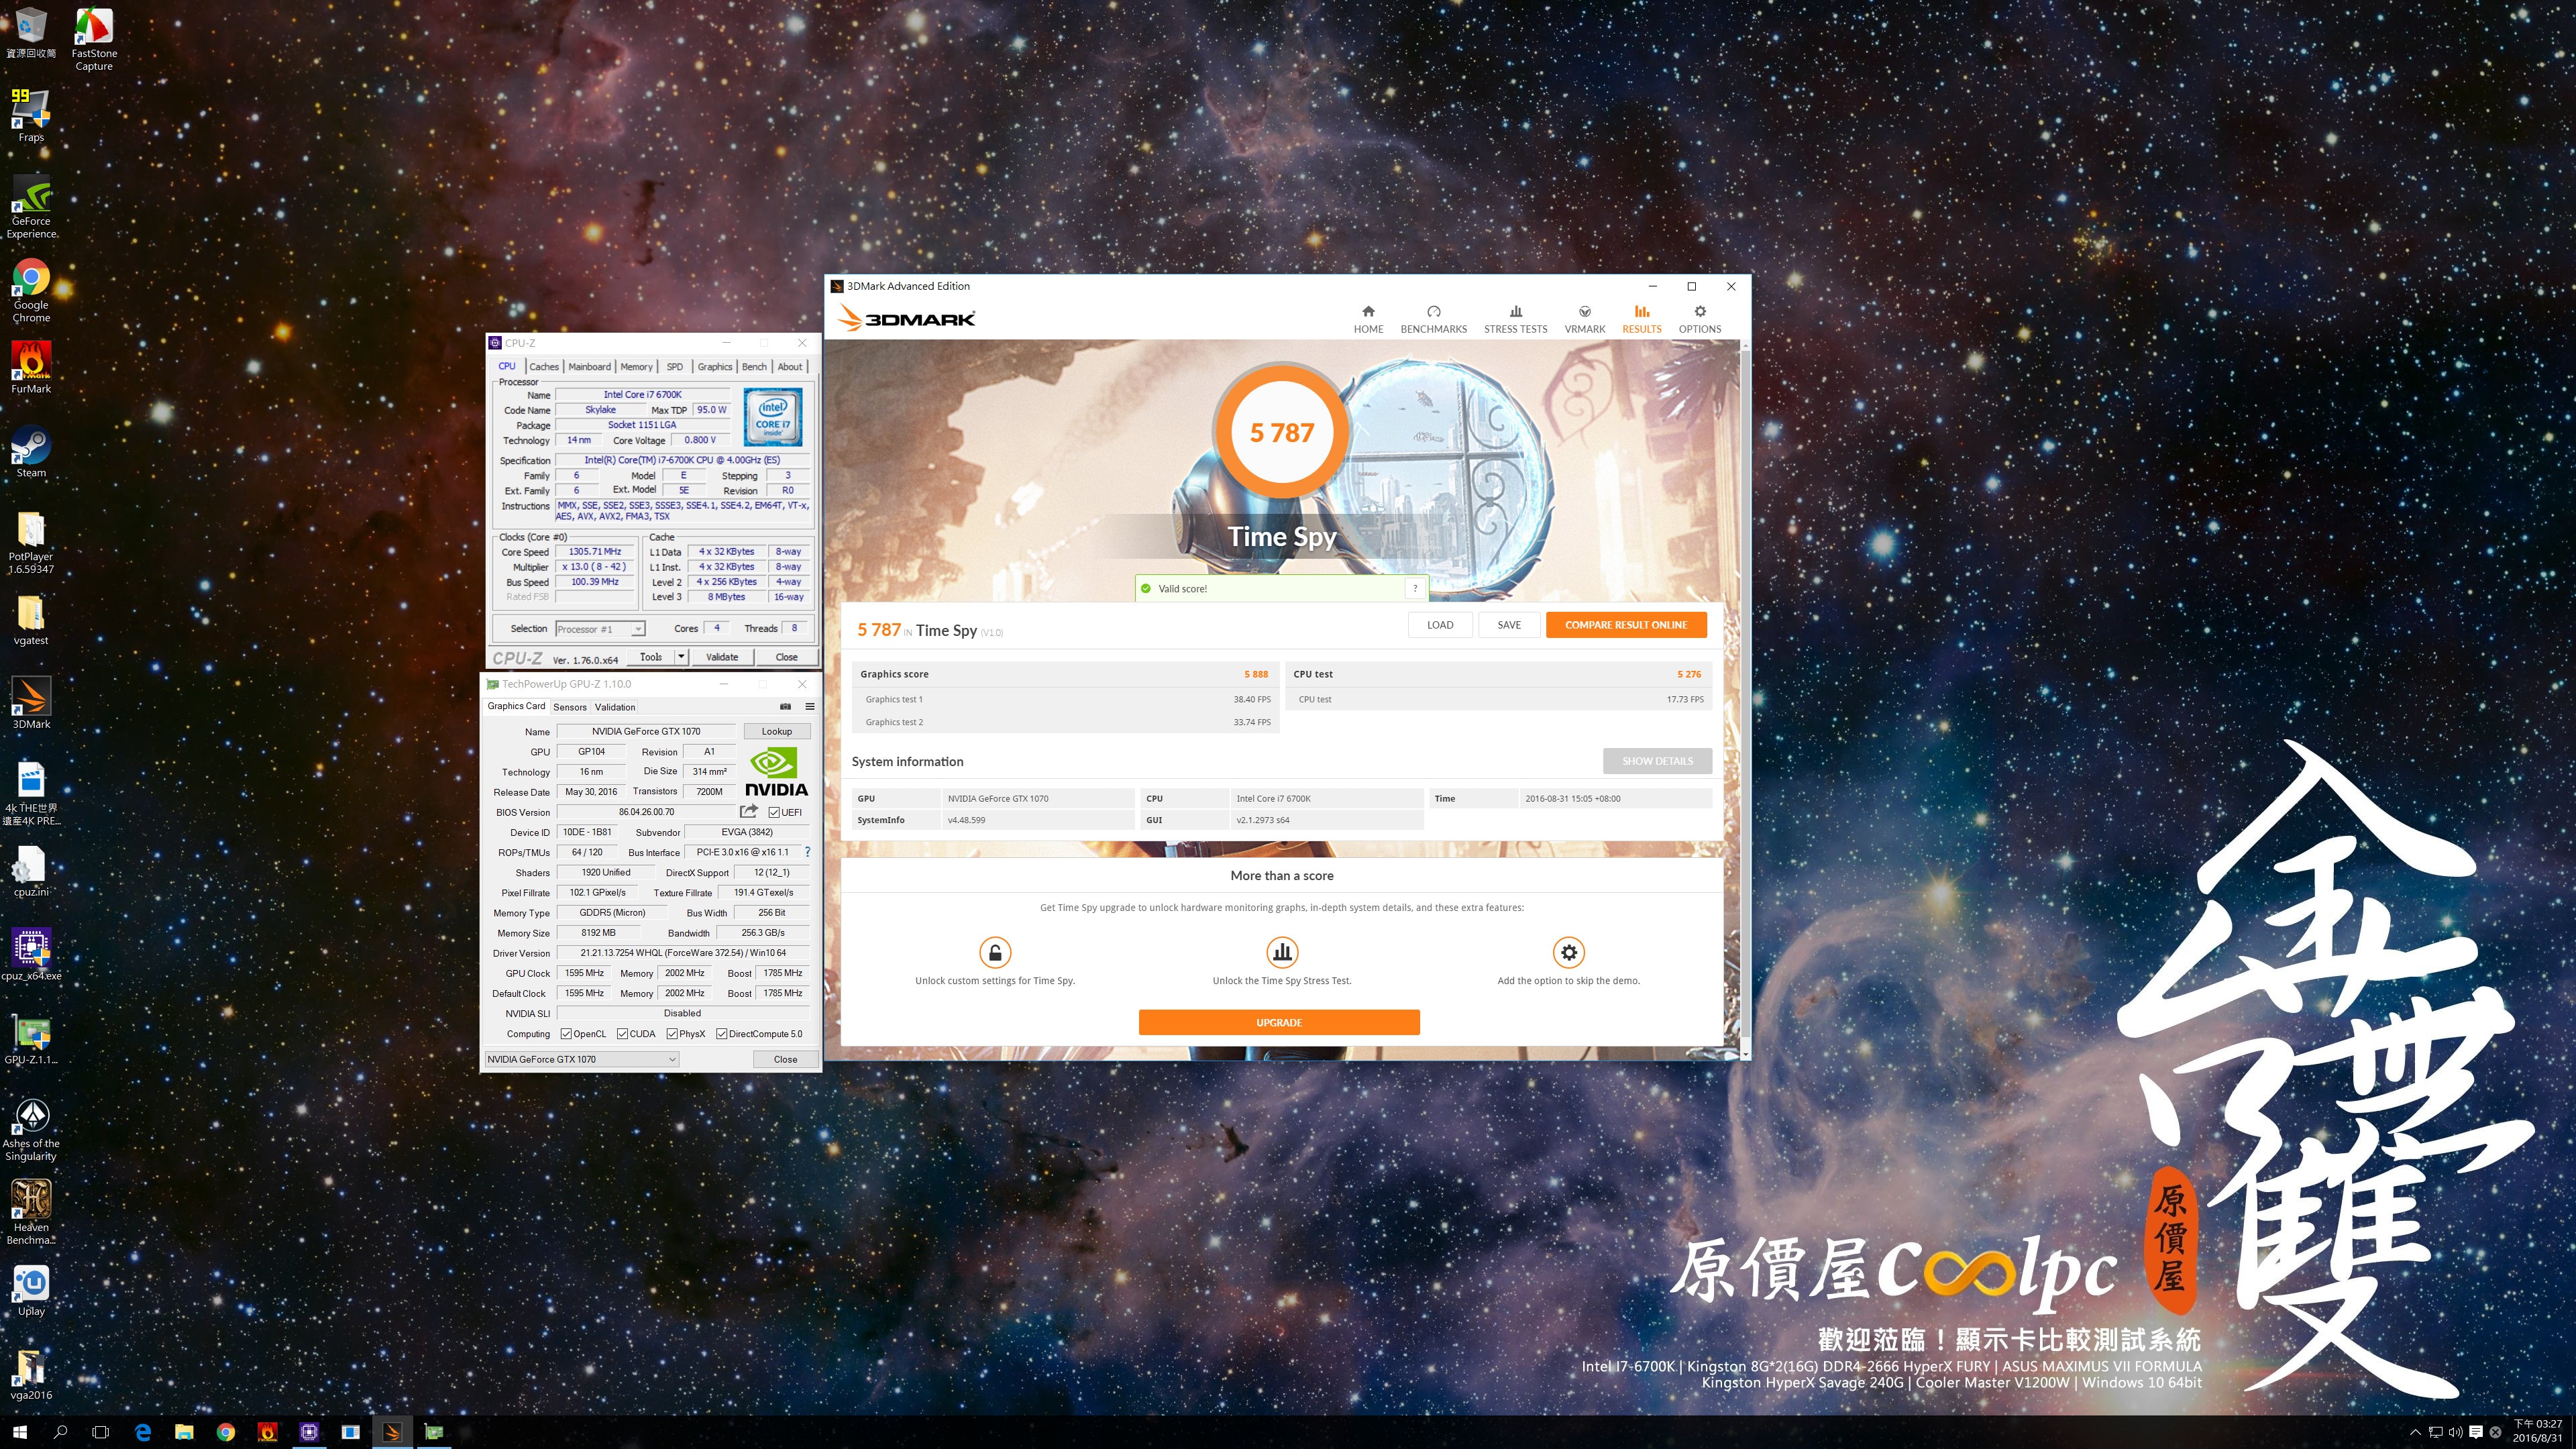Open the FurMark desktop shortcut
2576x1449 pixels.
tap(31, 367)
